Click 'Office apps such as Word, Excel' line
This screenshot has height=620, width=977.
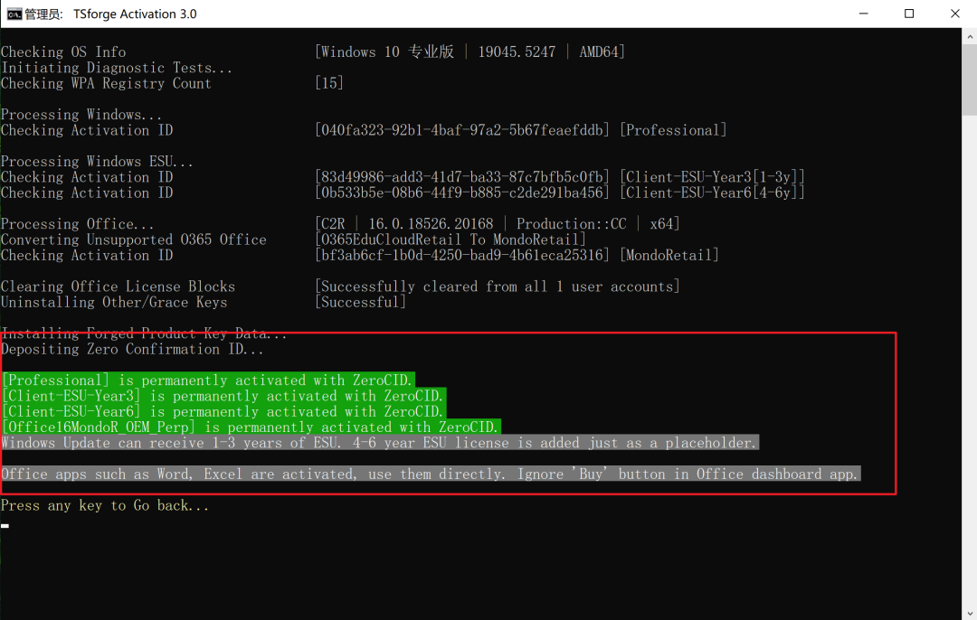pos(431,474)
